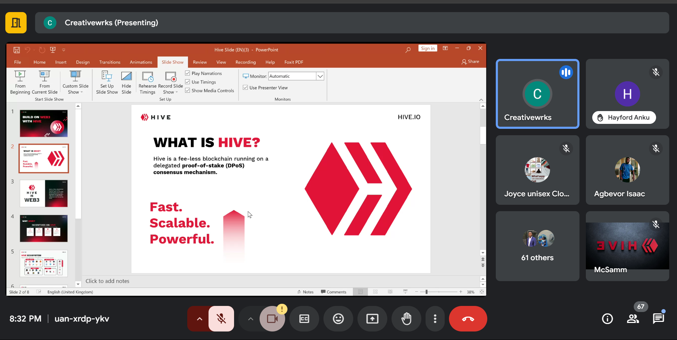Open chat with everyone icon
This screenshot has height=340, width=677.
(x=659, y=319)
